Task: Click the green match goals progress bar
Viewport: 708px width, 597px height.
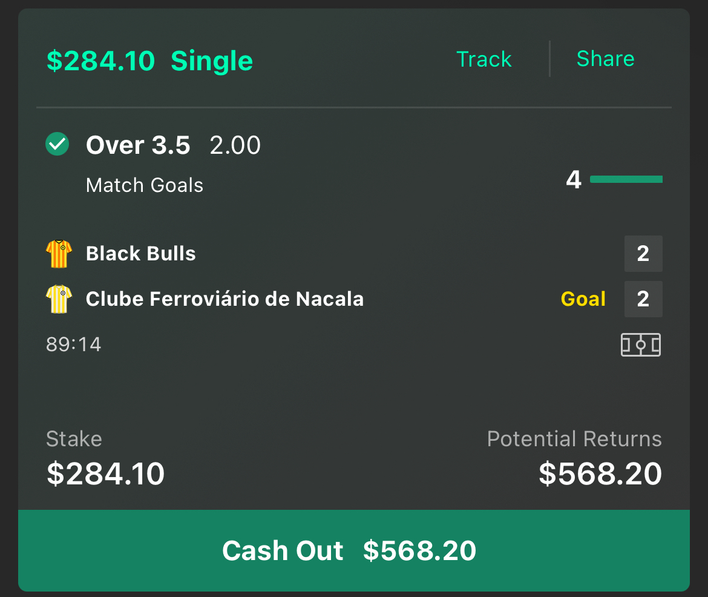Action: click(626, 179)
